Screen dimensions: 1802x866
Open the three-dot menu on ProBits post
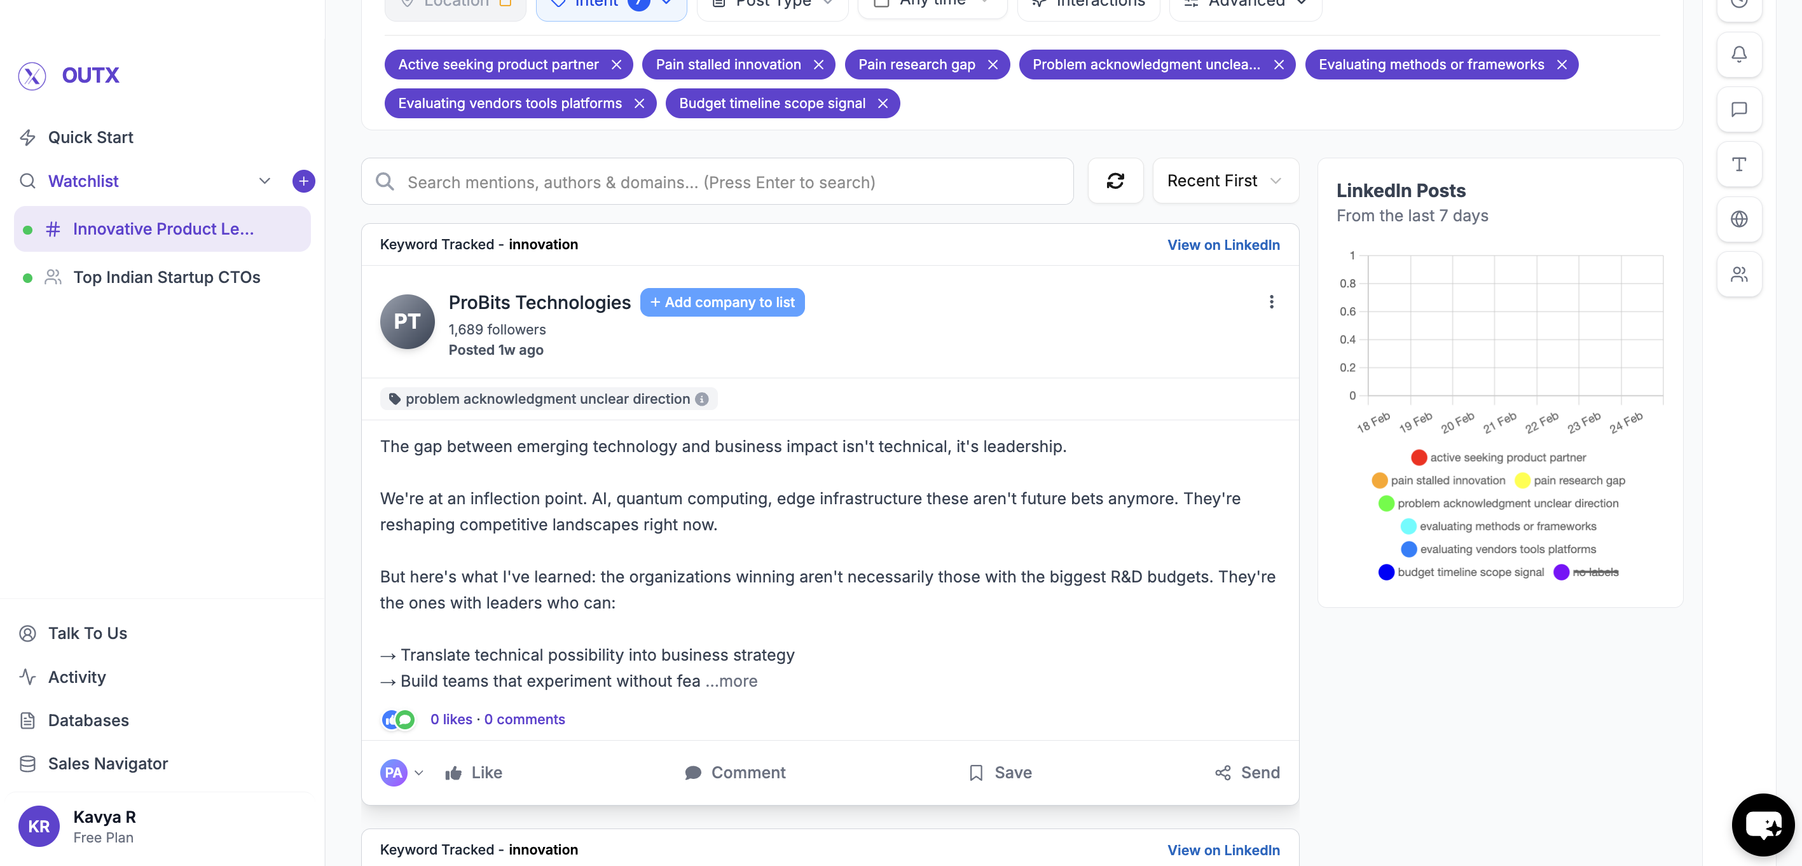tap(1271, 301)
